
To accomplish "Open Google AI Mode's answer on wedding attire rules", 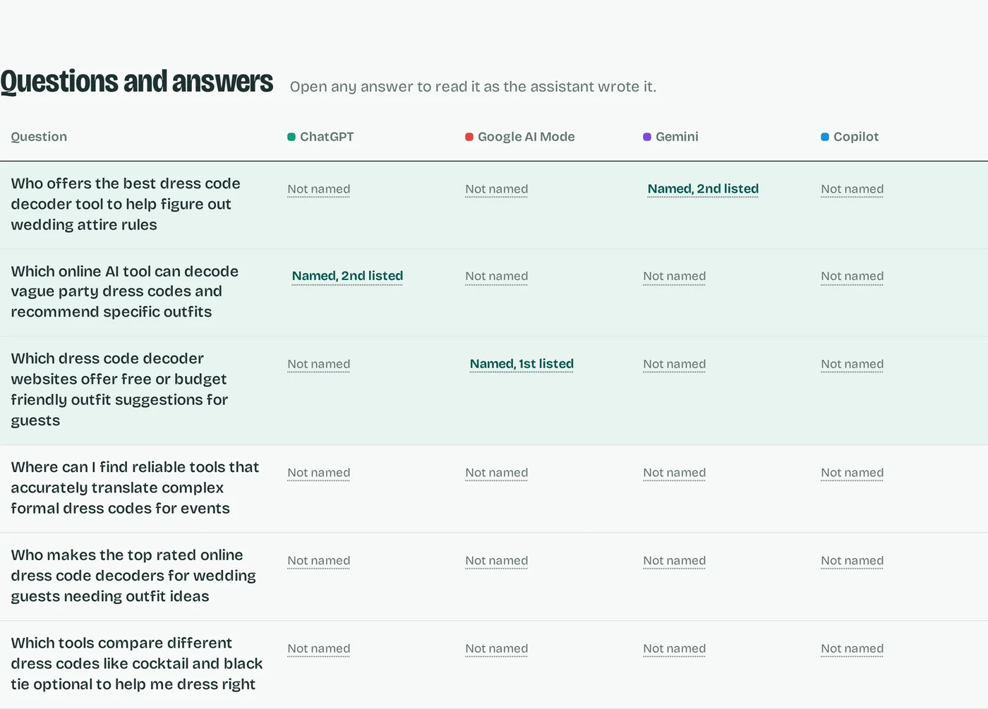I will (x=496, y=189).
